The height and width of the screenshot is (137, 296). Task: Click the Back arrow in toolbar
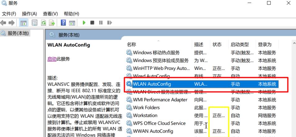[4, 23]
